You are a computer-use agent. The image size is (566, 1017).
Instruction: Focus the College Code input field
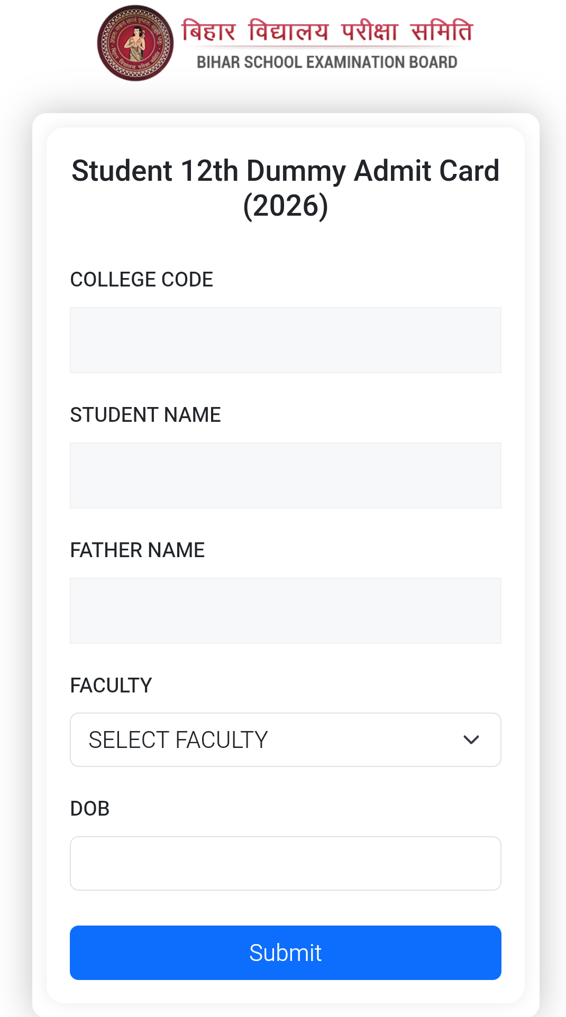286,340
